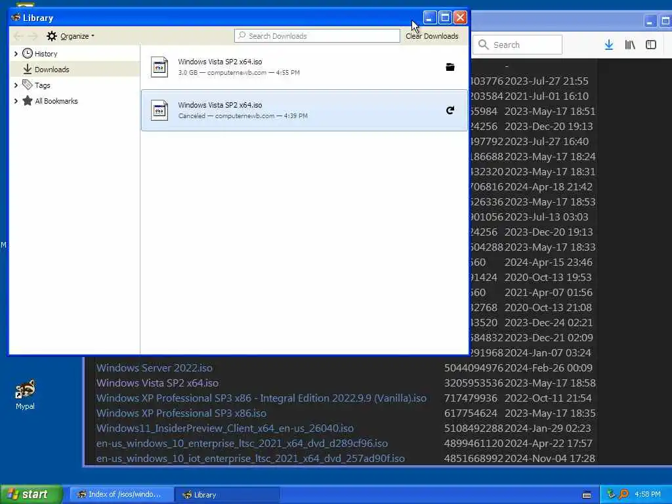672x504 pixels.
Task: Click the 4:58 PM taskbar clock
Action: point(647,495)
